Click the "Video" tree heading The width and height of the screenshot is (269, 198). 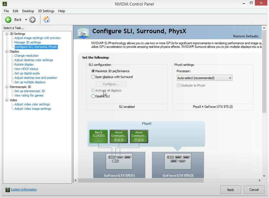[13, 100]
